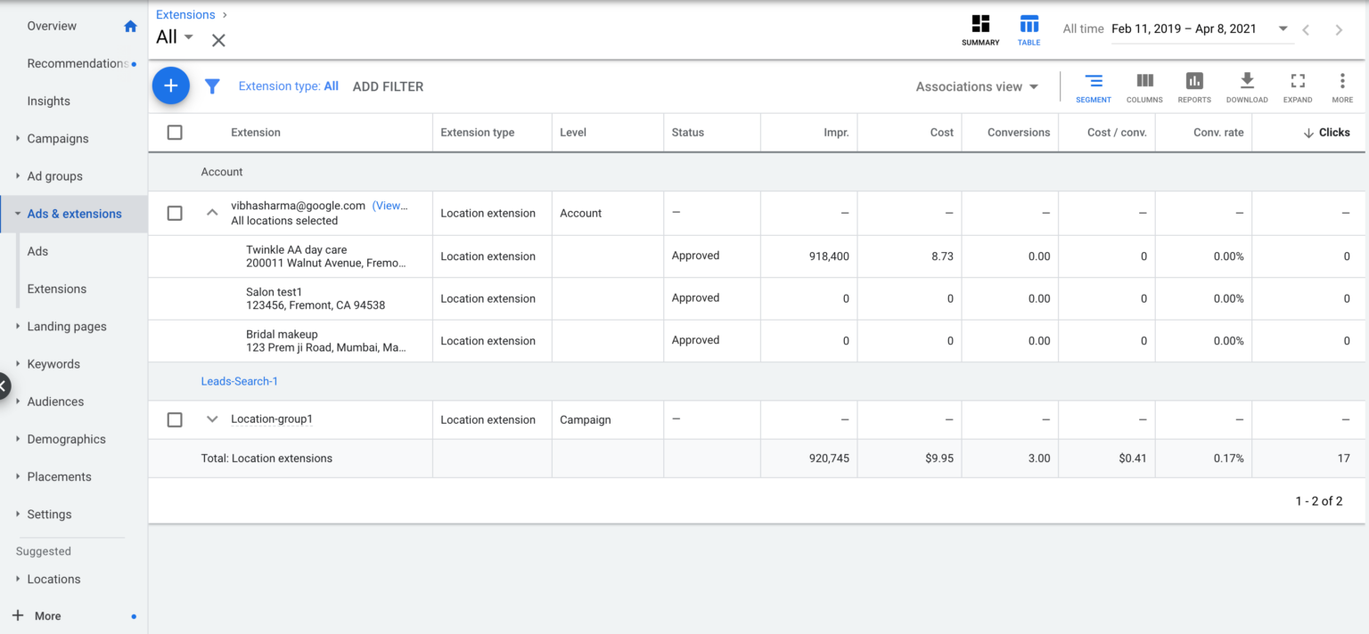Open the Segment tool
This screenshot has width=1369, height=634.
(1093, 86)
